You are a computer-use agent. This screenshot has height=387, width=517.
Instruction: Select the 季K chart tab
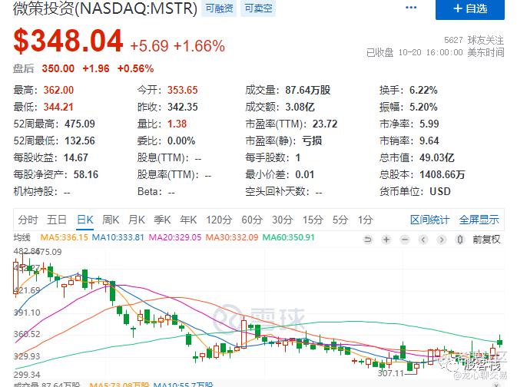point(162,220)
